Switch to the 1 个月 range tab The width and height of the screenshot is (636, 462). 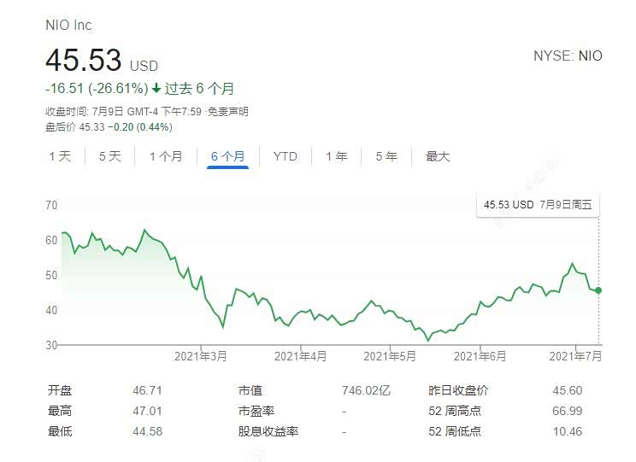click(x=166, y=156)
